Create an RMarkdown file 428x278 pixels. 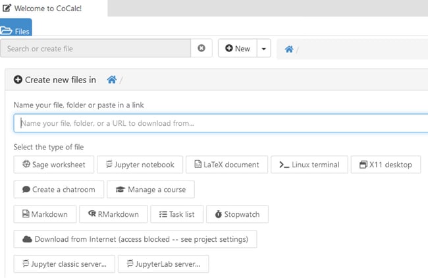(113, 214)
